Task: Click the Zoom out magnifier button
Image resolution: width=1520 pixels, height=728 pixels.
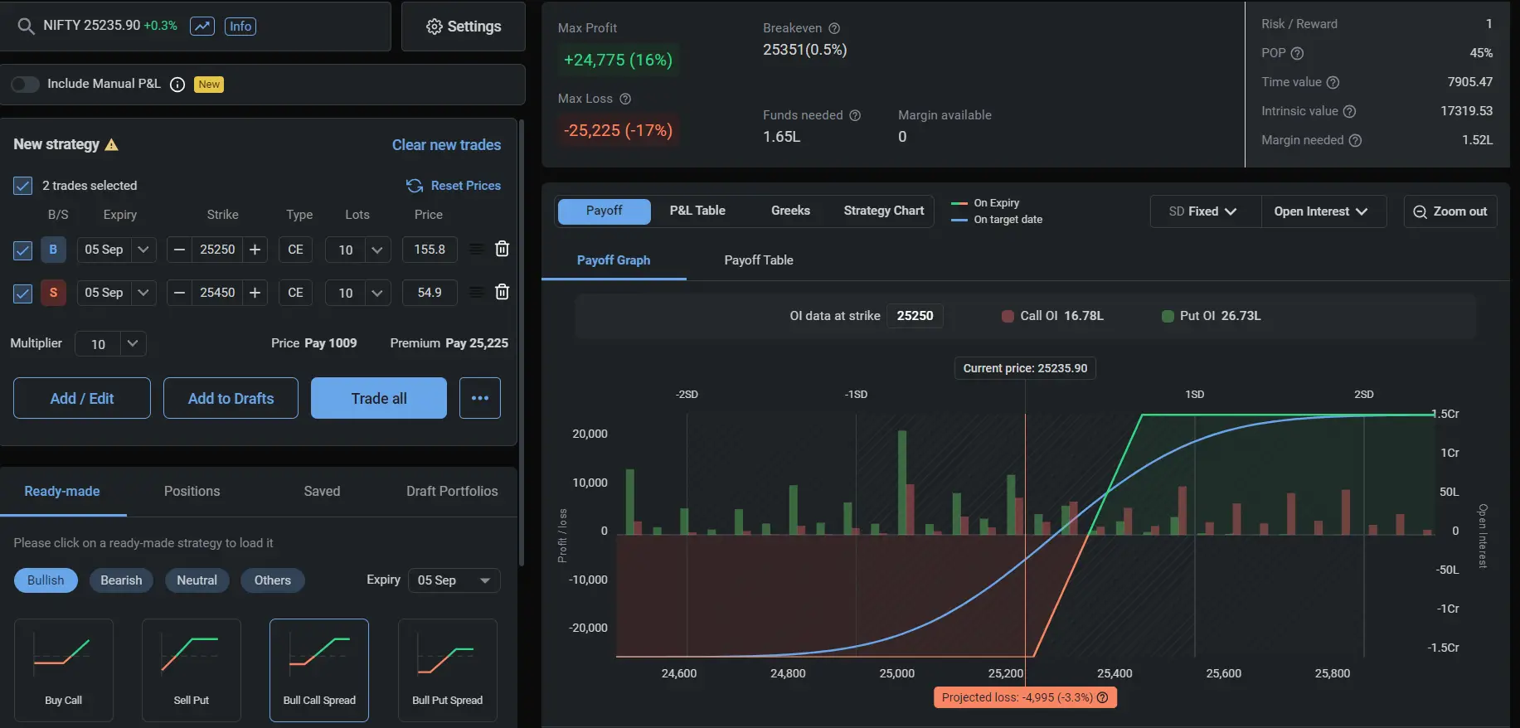Action: (1450, 211)
